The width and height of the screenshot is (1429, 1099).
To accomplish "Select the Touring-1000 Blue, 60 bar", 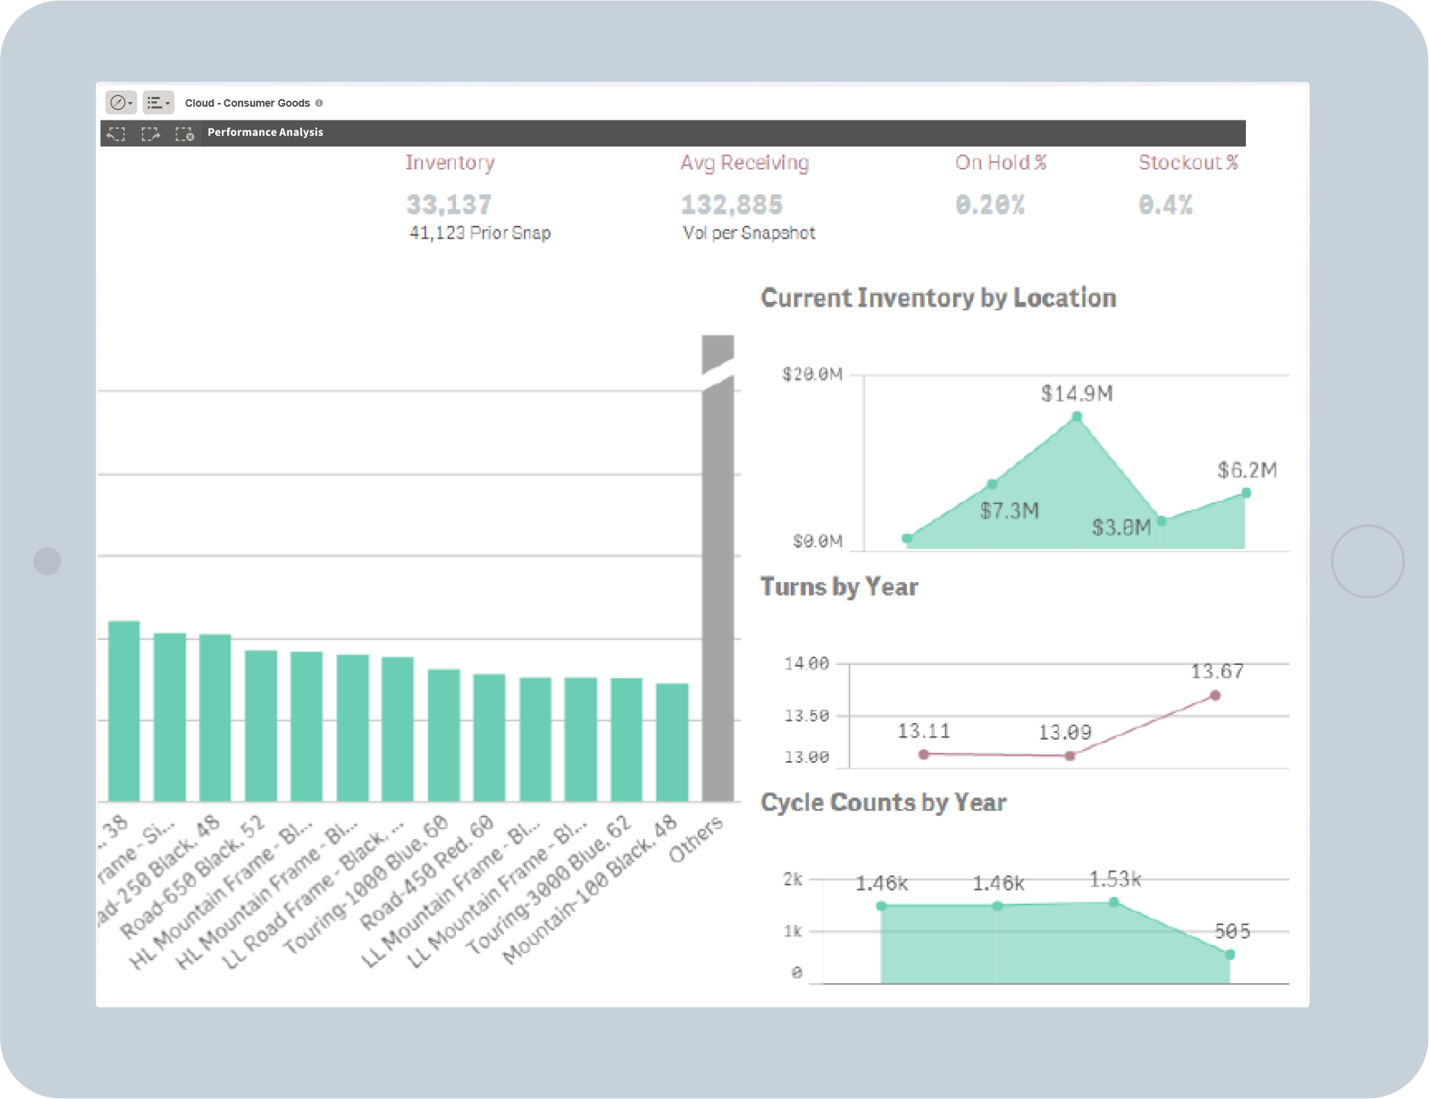I will (443, 735).
